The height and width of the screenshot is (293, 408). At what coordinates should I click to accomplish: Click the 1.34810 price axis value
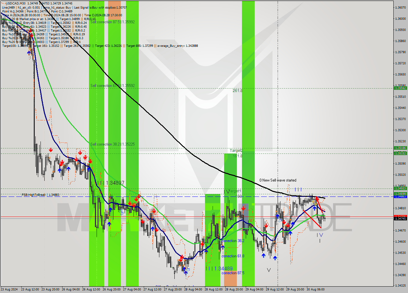point(400,208)
